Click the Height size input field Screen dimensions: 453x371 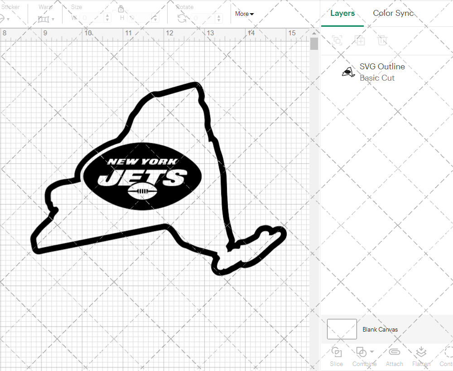[140, 18]
